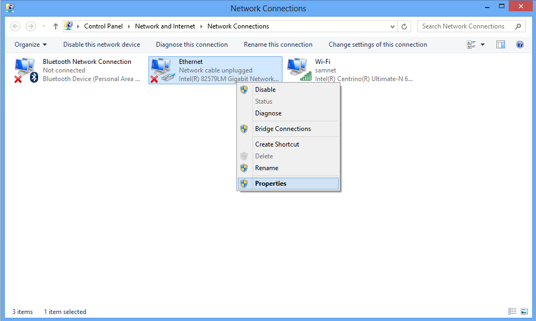Choose Bridge Connections in context menu
536x321 pixels.
point(288,129)
